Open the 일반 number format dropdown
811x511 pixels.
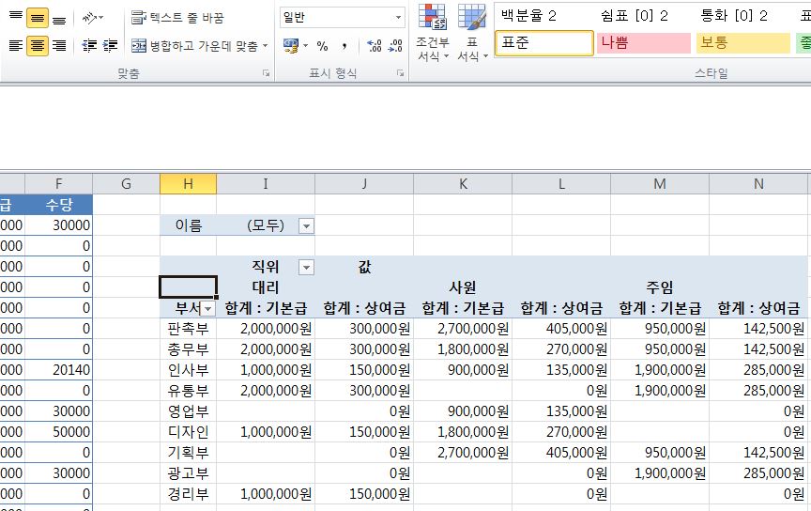(x=398, y=18)
